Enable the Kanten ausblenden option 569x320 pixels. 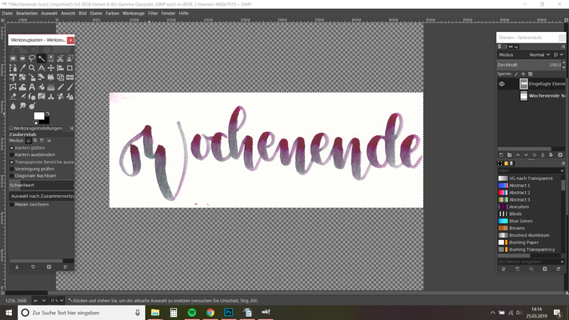pyautogui.click(x=12, y=154)
